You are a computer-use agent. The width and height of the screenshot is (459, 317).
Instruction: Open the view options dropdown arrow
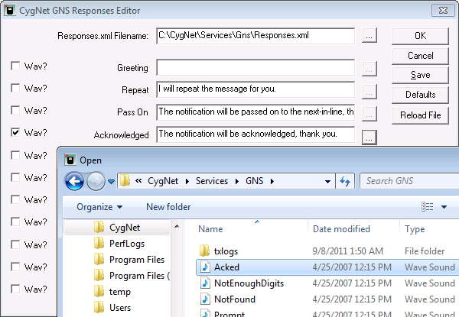[x=444, y=207]
